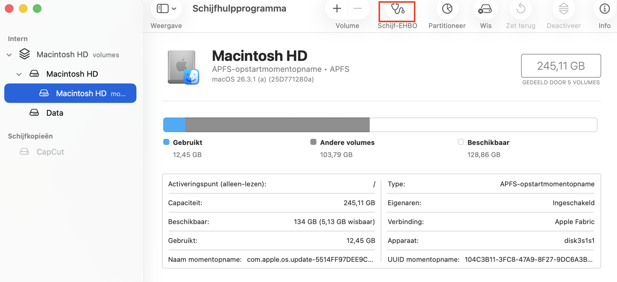Toggle the Beschikbaar legend circle
The width and height of the screenshot is (617, 282).
[461, 142]
